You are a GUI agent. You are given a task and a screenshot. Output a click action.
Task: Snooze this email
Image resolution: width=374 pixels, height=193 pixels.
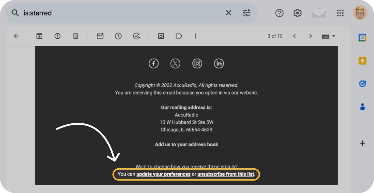tap(118, 36)
